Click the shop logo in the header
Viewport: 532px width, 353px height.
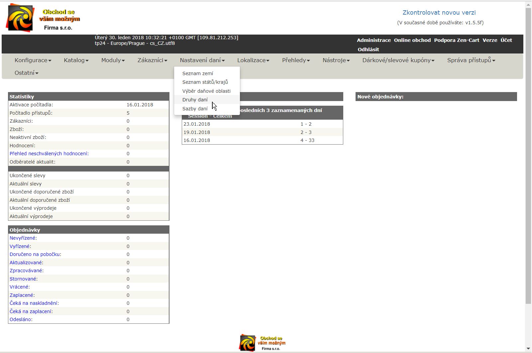click(43, 18)
